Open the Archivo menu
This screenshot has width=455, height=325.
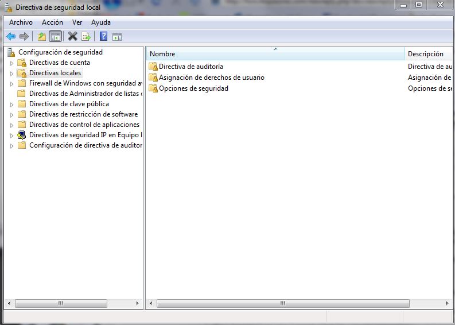pos(21,22)
